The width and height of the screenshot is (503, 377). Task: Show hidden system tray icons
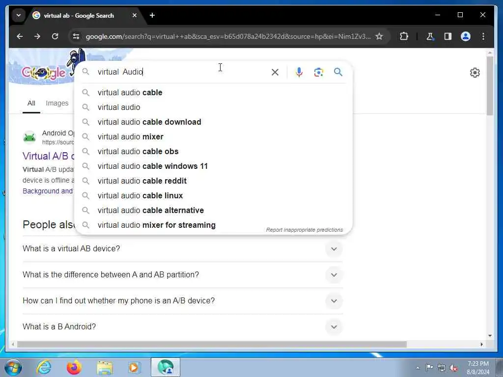coord(418,368)
